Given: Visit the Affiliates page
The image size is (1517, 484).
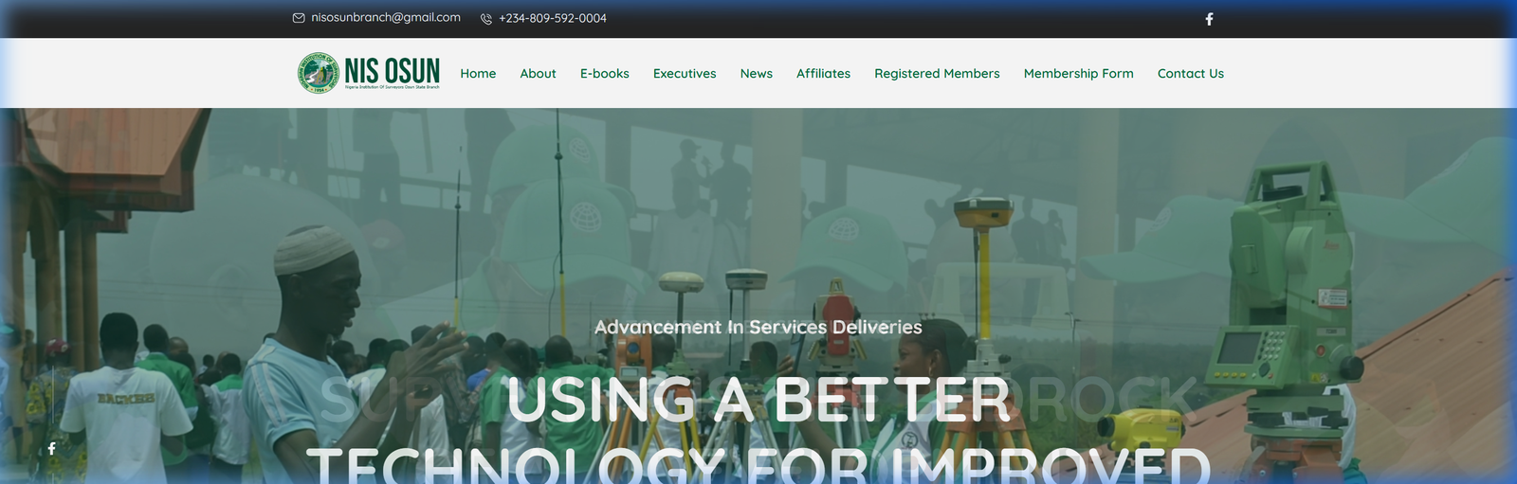Looking at the screenshot, I should [823, 74].
